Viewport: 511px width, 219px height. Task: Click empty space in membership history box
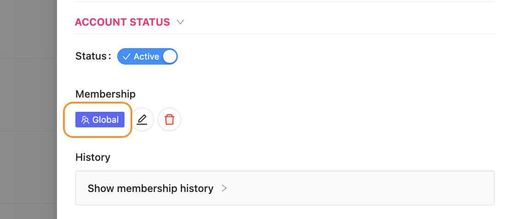[x=368, y=188]
